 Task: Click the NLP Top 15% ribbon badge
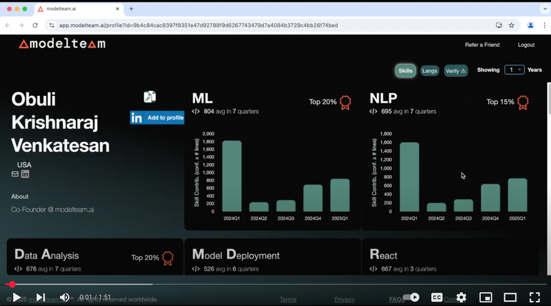pos(522,102)
